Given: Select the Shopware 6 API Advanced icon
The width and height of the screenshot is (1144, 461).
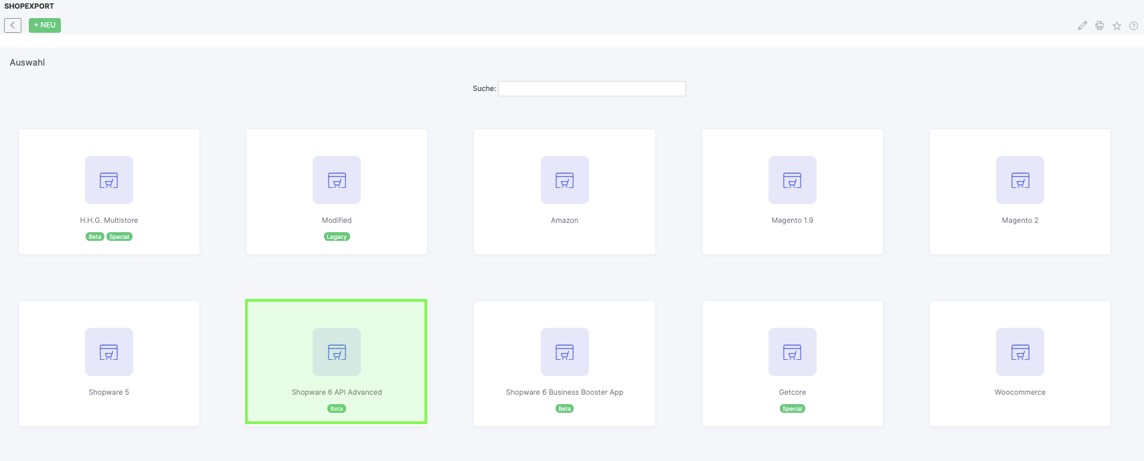Looking at the screenshot, I should click(337, 352).
